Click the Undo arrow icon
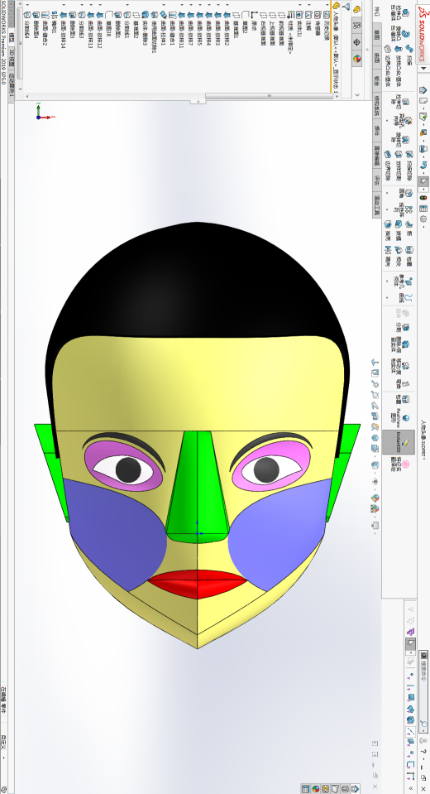 423,165
